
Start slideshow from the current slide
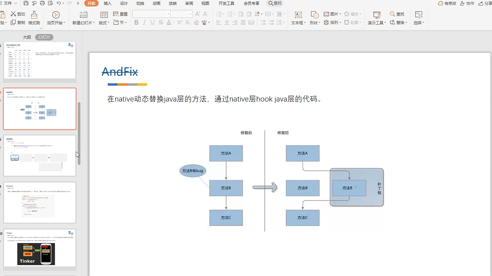56,15
